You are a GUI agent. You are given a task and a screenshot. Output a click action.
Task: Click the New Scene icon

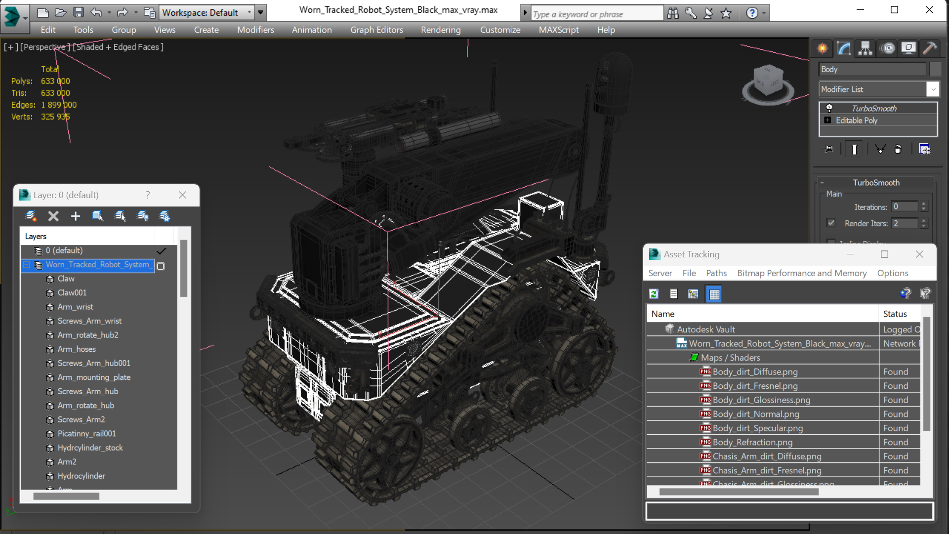[x=42, y=12]
